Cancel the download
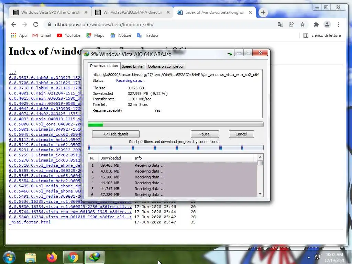This screenshot has height=264, width=352. click(241, 134)
